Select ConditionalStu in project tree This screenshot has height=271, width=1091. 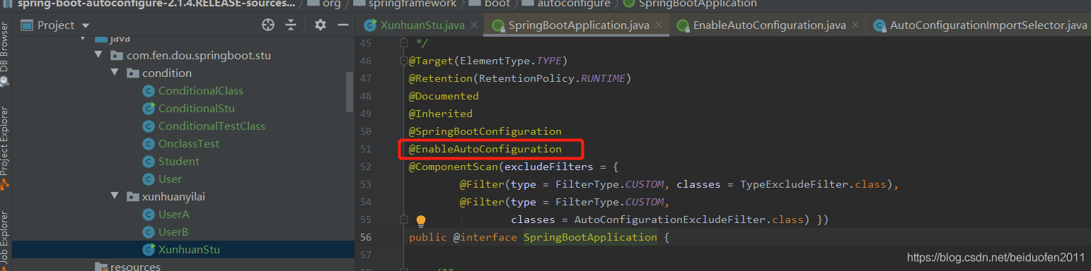point(197,109)
